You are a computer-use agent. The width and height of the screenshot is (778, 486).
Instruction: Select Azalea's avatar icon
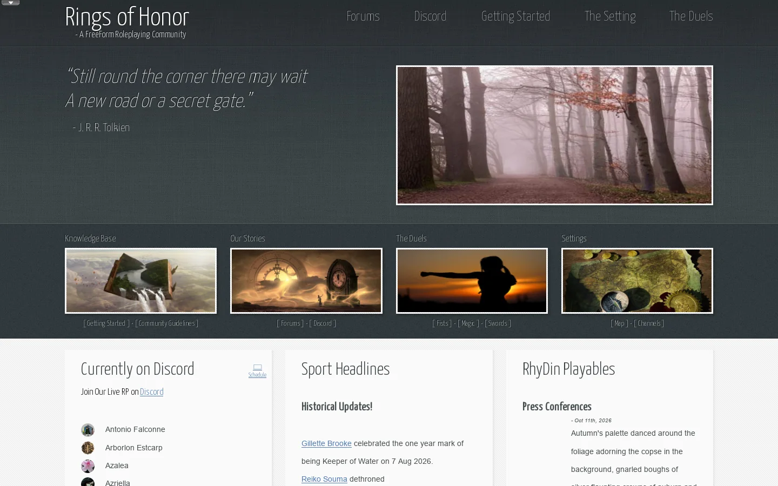coord(88,466)
